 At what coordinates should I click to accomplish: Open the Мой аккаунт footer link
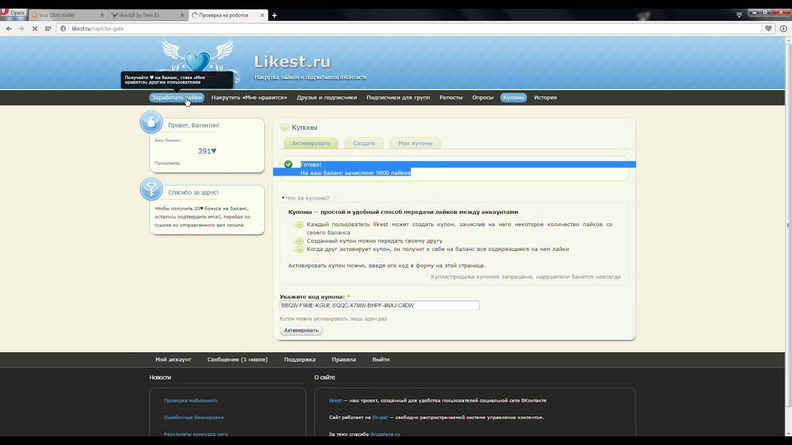[173, 360]
